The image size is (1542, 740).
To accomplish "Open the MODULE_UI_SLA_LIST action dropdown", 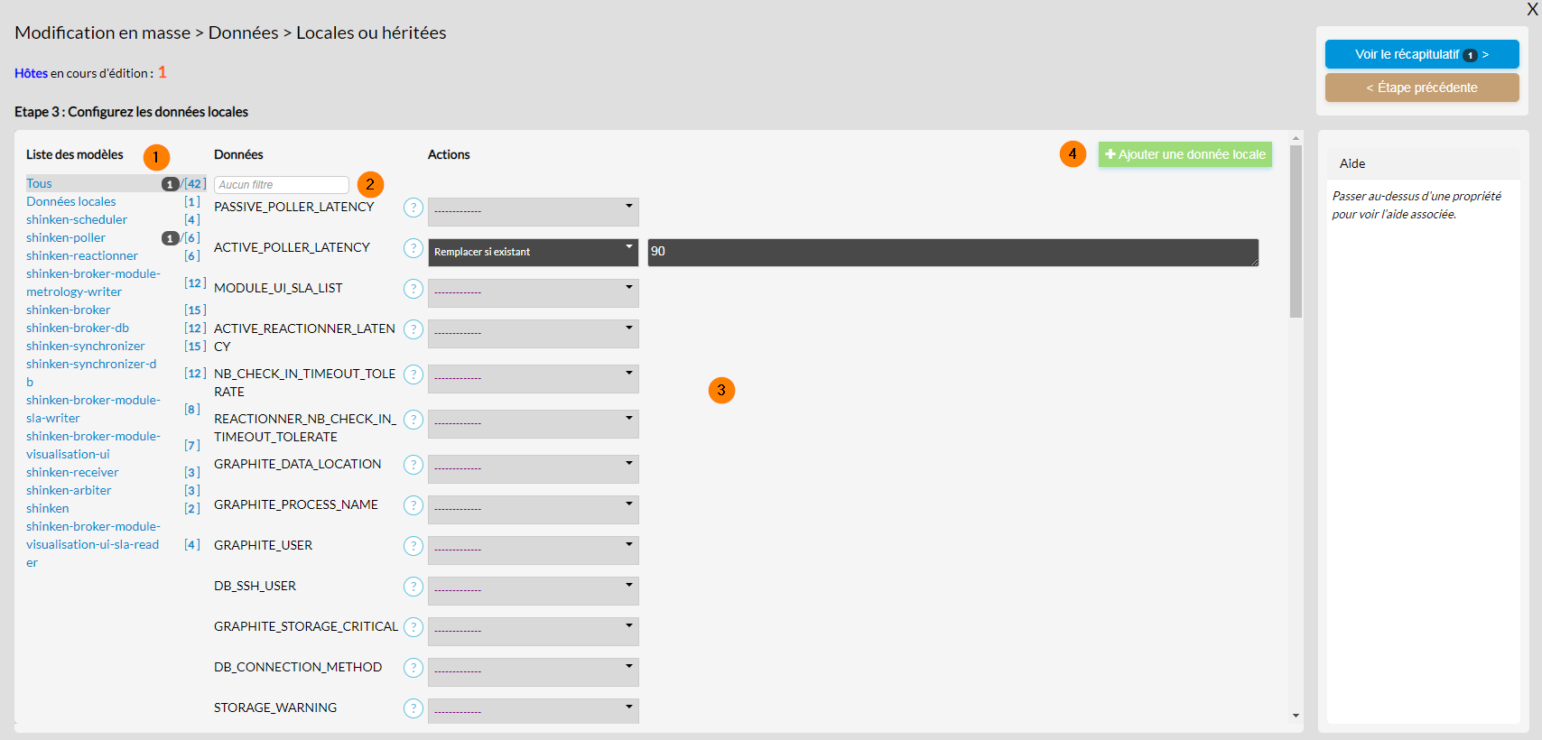I will pos(533,292).
